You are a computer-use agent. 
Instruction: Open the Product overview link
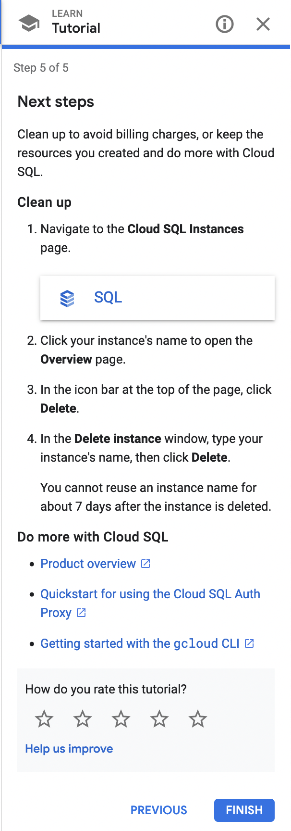[88, 564]
